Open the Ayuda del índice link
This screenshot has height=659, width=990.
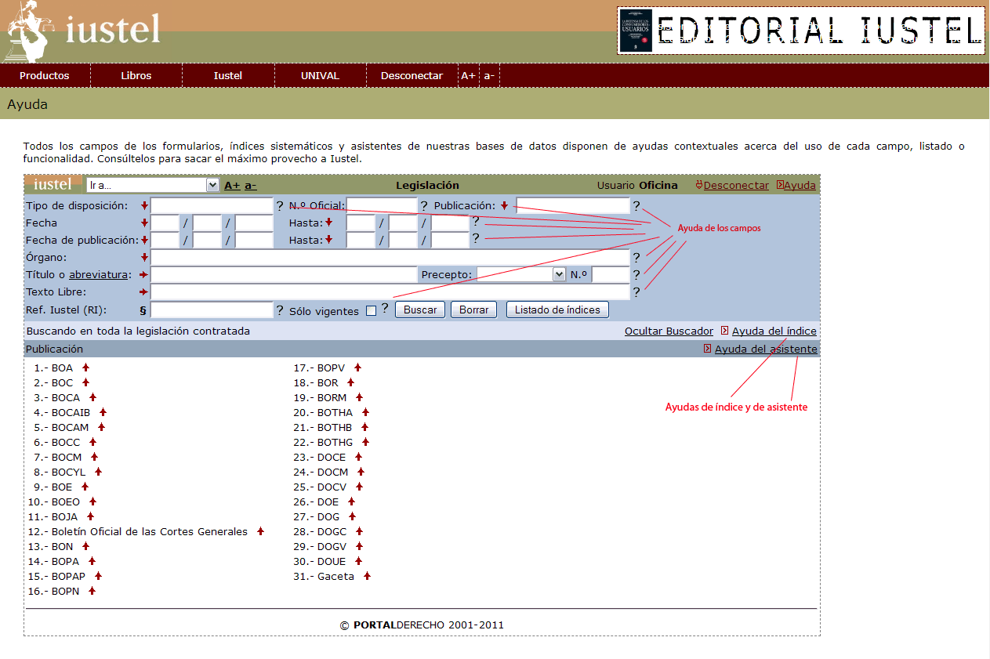click(x=774, y=331)
